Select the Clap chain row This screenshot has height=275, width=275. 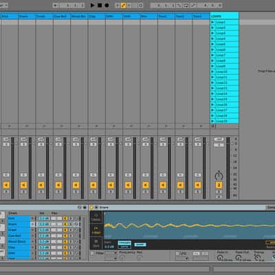19,247
